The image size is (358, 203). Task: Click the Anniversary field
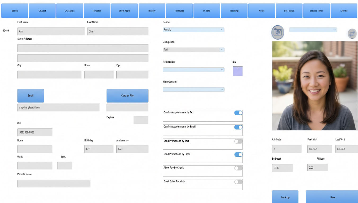pyautogui.click(x=132, y=149)
